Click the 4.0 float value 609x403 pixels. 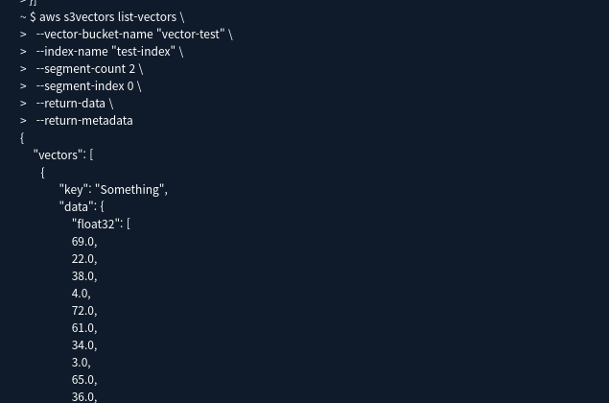point(80,293)
